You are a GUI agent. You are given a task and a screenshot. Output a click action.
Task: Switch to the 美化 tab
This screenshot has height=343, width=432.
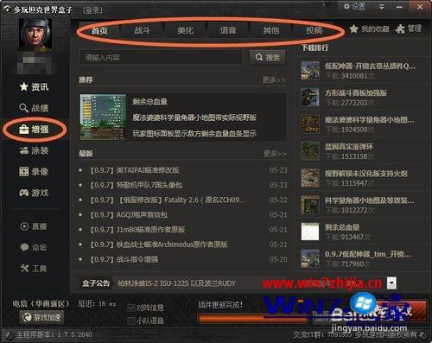coord(185,30)
